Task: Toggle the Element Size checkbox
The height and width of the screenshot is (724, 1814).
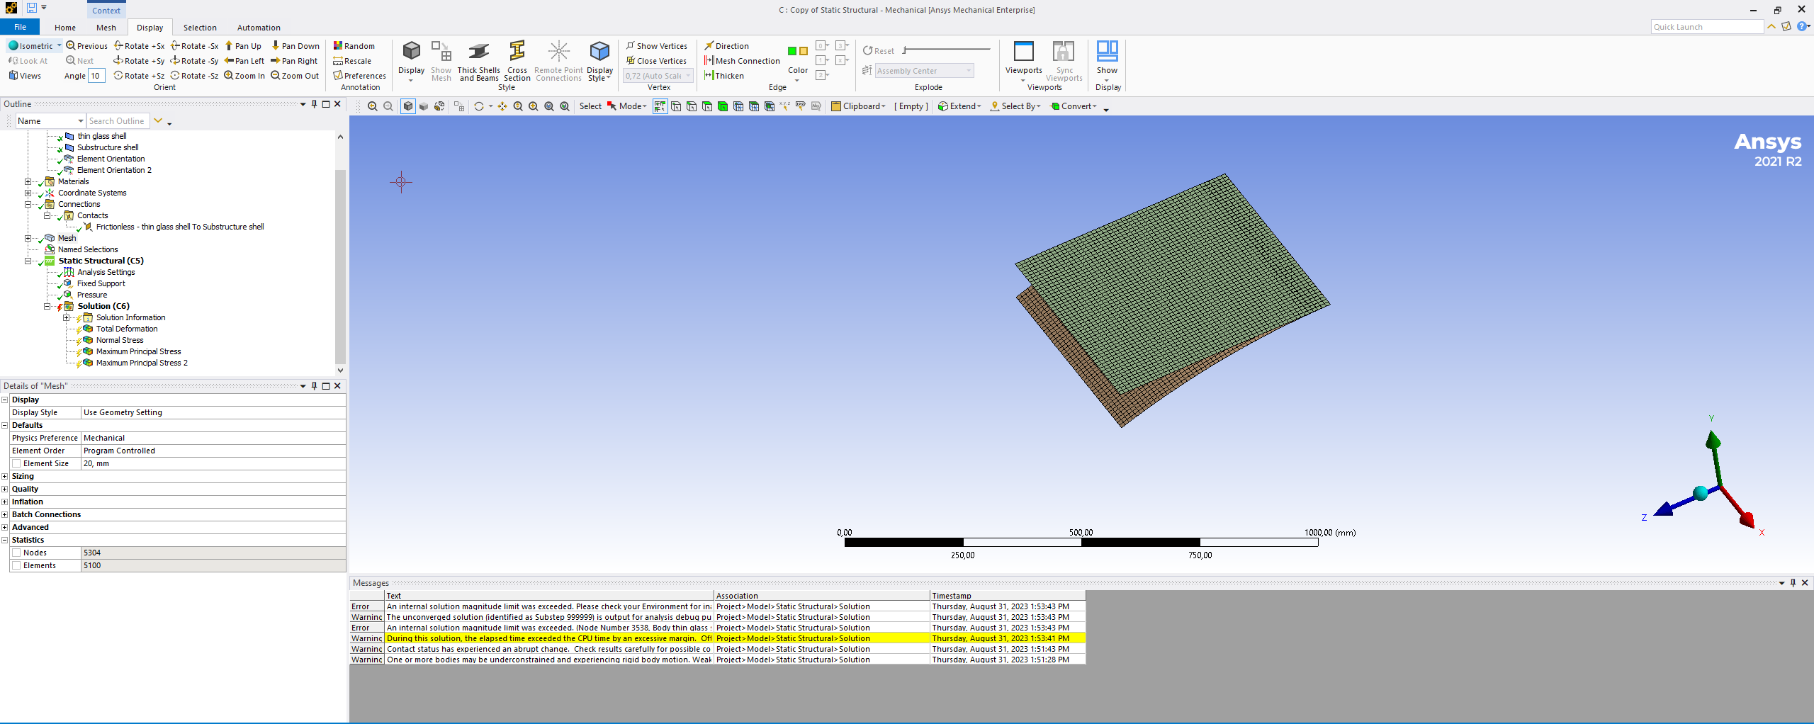Action: 16,463
